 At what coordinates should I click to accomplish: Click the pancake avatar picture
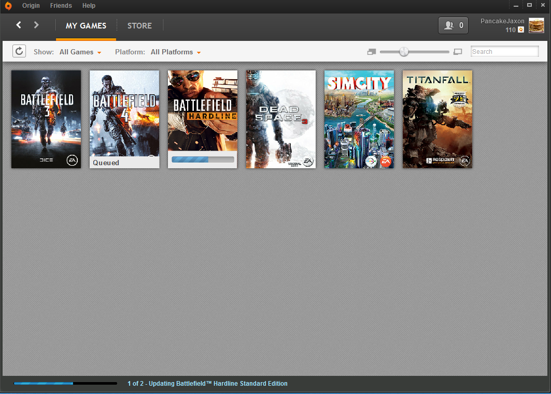click(x=536, y=25)
